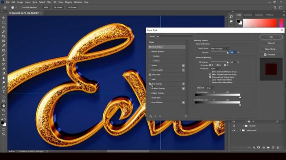This screenshot has height=160, width=286.
Task: Select the History Brush tool
Action: coord(4,64)
